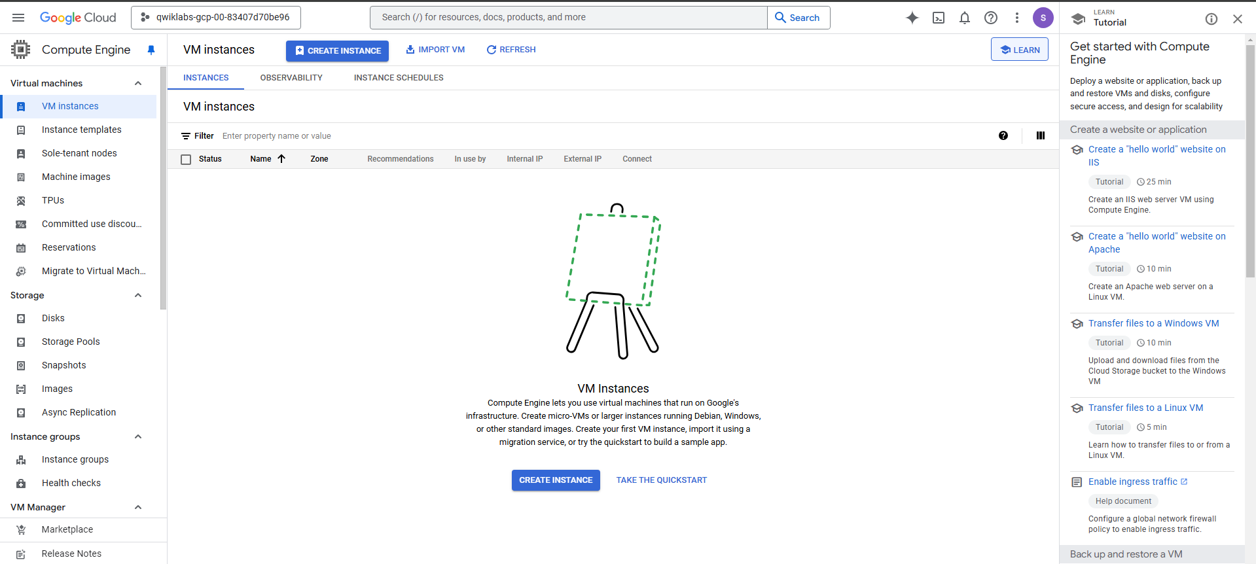Pin the Compute Engine product
This screenshot has height=564, width=1256.
point(151,50)
